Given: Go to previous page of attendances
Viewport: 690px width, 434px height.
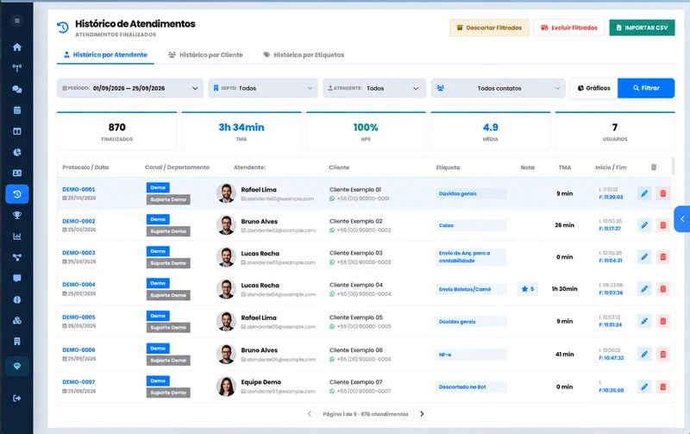Looking at the screenshot, I should click(x=310, y=414).
